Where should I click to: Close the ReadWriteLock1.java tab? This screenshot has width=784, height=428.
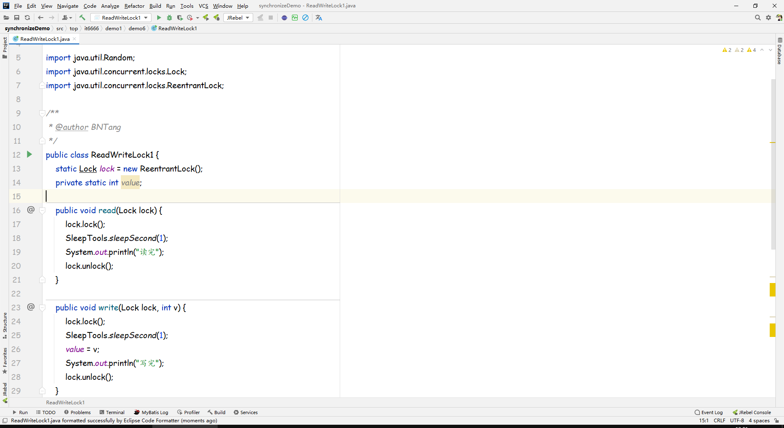[74, 39]
